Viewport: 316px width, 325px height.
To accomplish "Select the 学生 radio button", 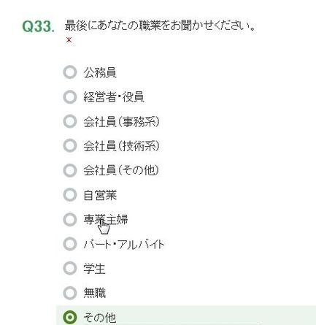I will click(x=70, y=268).
